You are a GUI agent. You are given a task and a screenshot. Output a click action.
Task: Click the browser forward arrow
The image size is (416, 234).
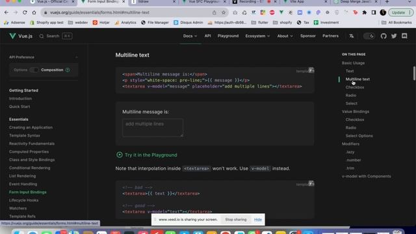[16, 12]
